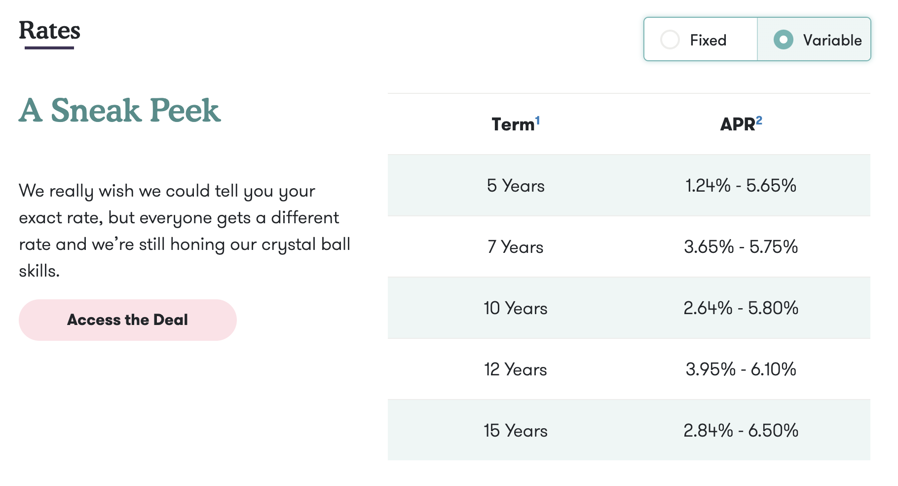Click the Term column header
The width and height of the screenshot is (898, 486).
513,124
